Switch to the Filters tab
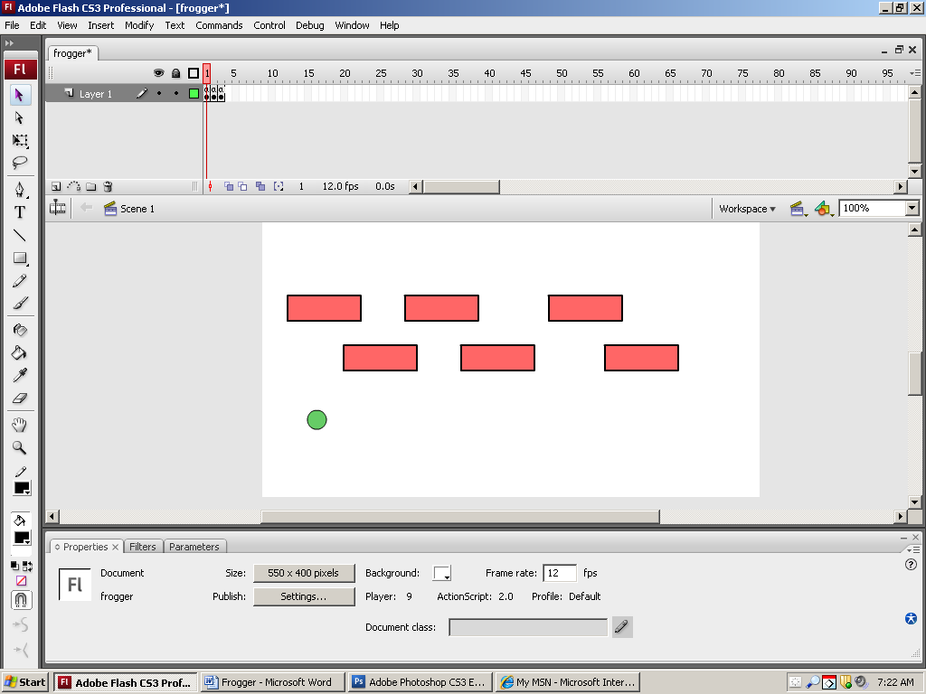The width and height of the screenshot is (926, 694). click(x=143, y=547)
